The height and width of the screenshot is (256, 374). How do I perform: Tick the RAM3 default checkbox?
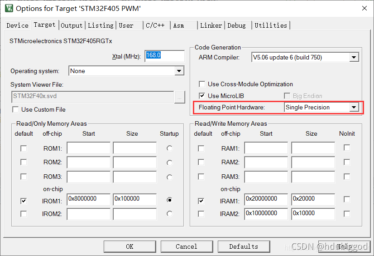click(201, 177)
